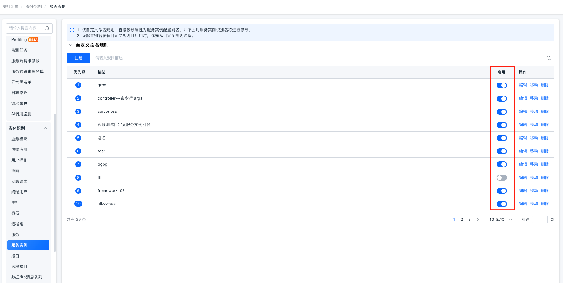Open the 10 条/页 page size dropdown
This screenshot has height=283, width=563.
(501, 220)
